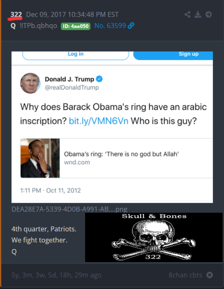224x289 pixels.
Task: Open the DEA28E7A-5339 png filename
Action: (x=69, y=210)
